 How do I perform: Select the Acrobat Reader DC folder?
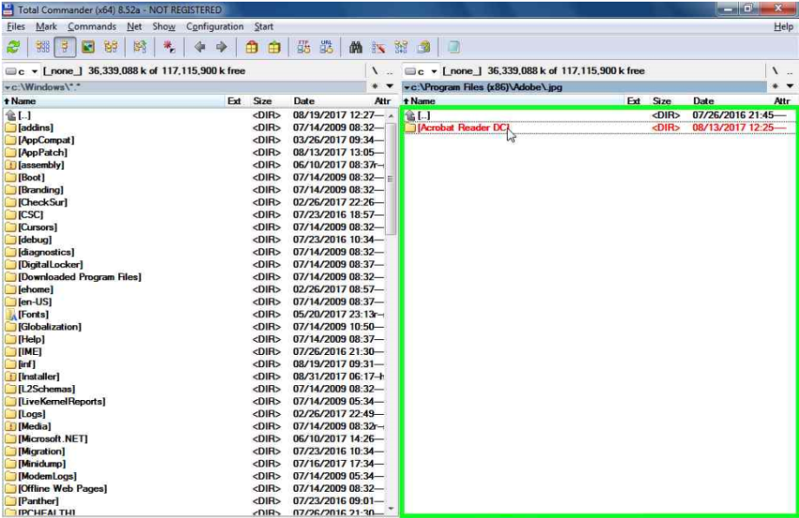(462, 128)
